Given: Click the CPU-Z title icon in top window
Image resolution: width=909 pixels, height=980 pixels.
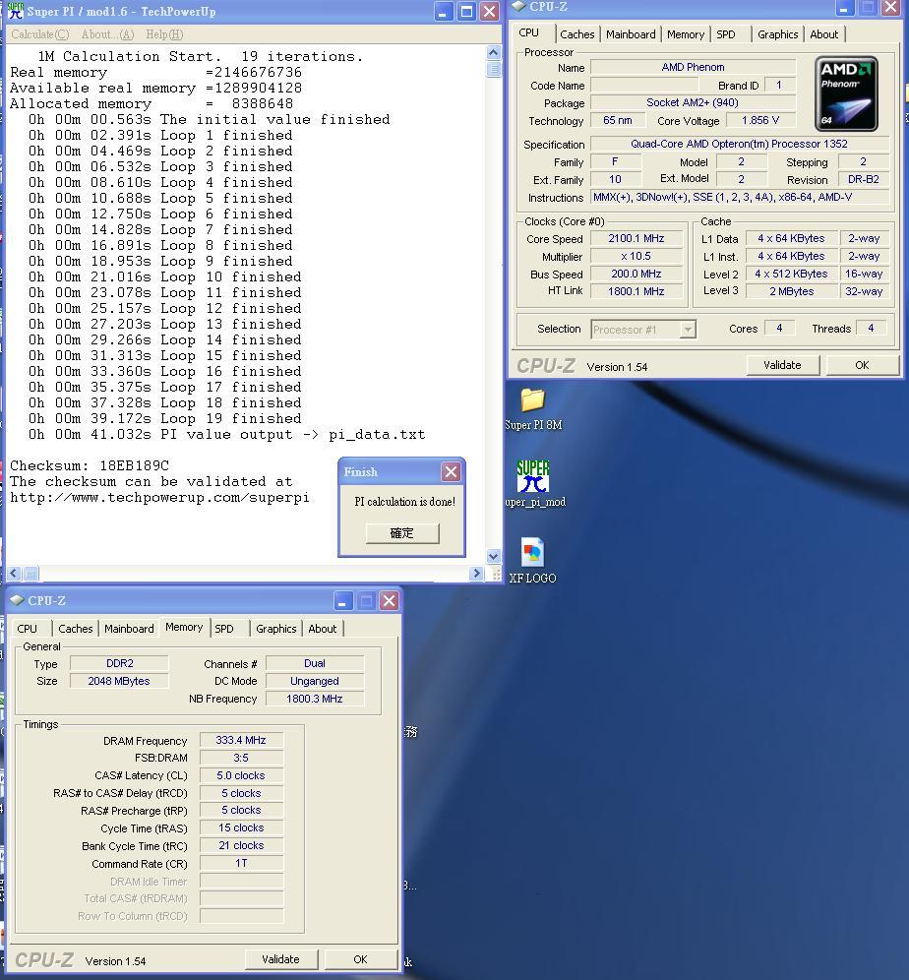Looking at the screenshot, I should 518,6.
